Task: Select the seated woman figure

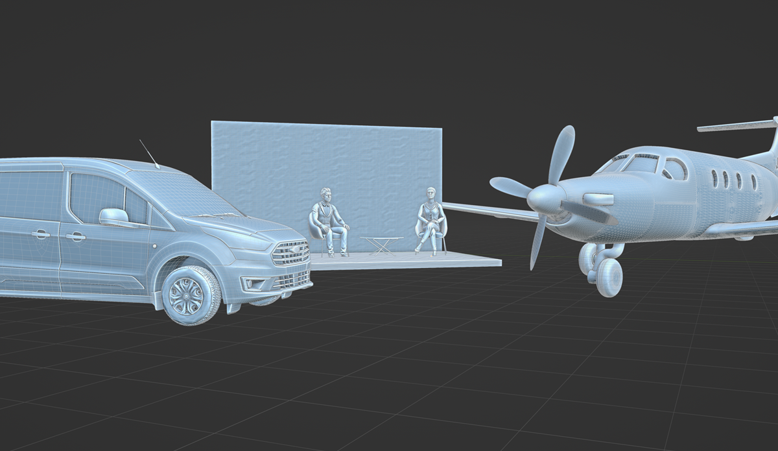Action: pyautogui.click(x=430, y=221)
